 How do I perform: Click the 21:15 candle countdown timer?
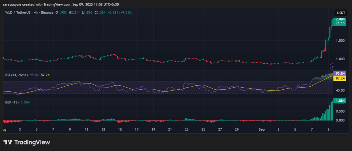coord(340,23)
